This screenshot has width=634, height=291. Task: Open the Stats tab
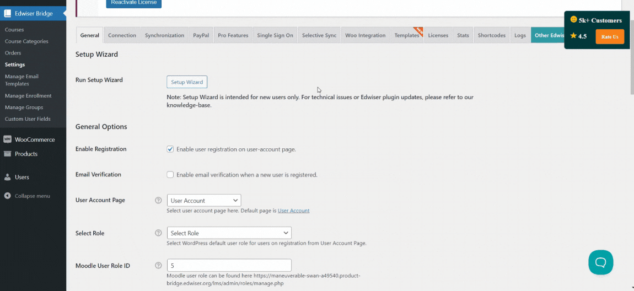[x=463, y=35]
